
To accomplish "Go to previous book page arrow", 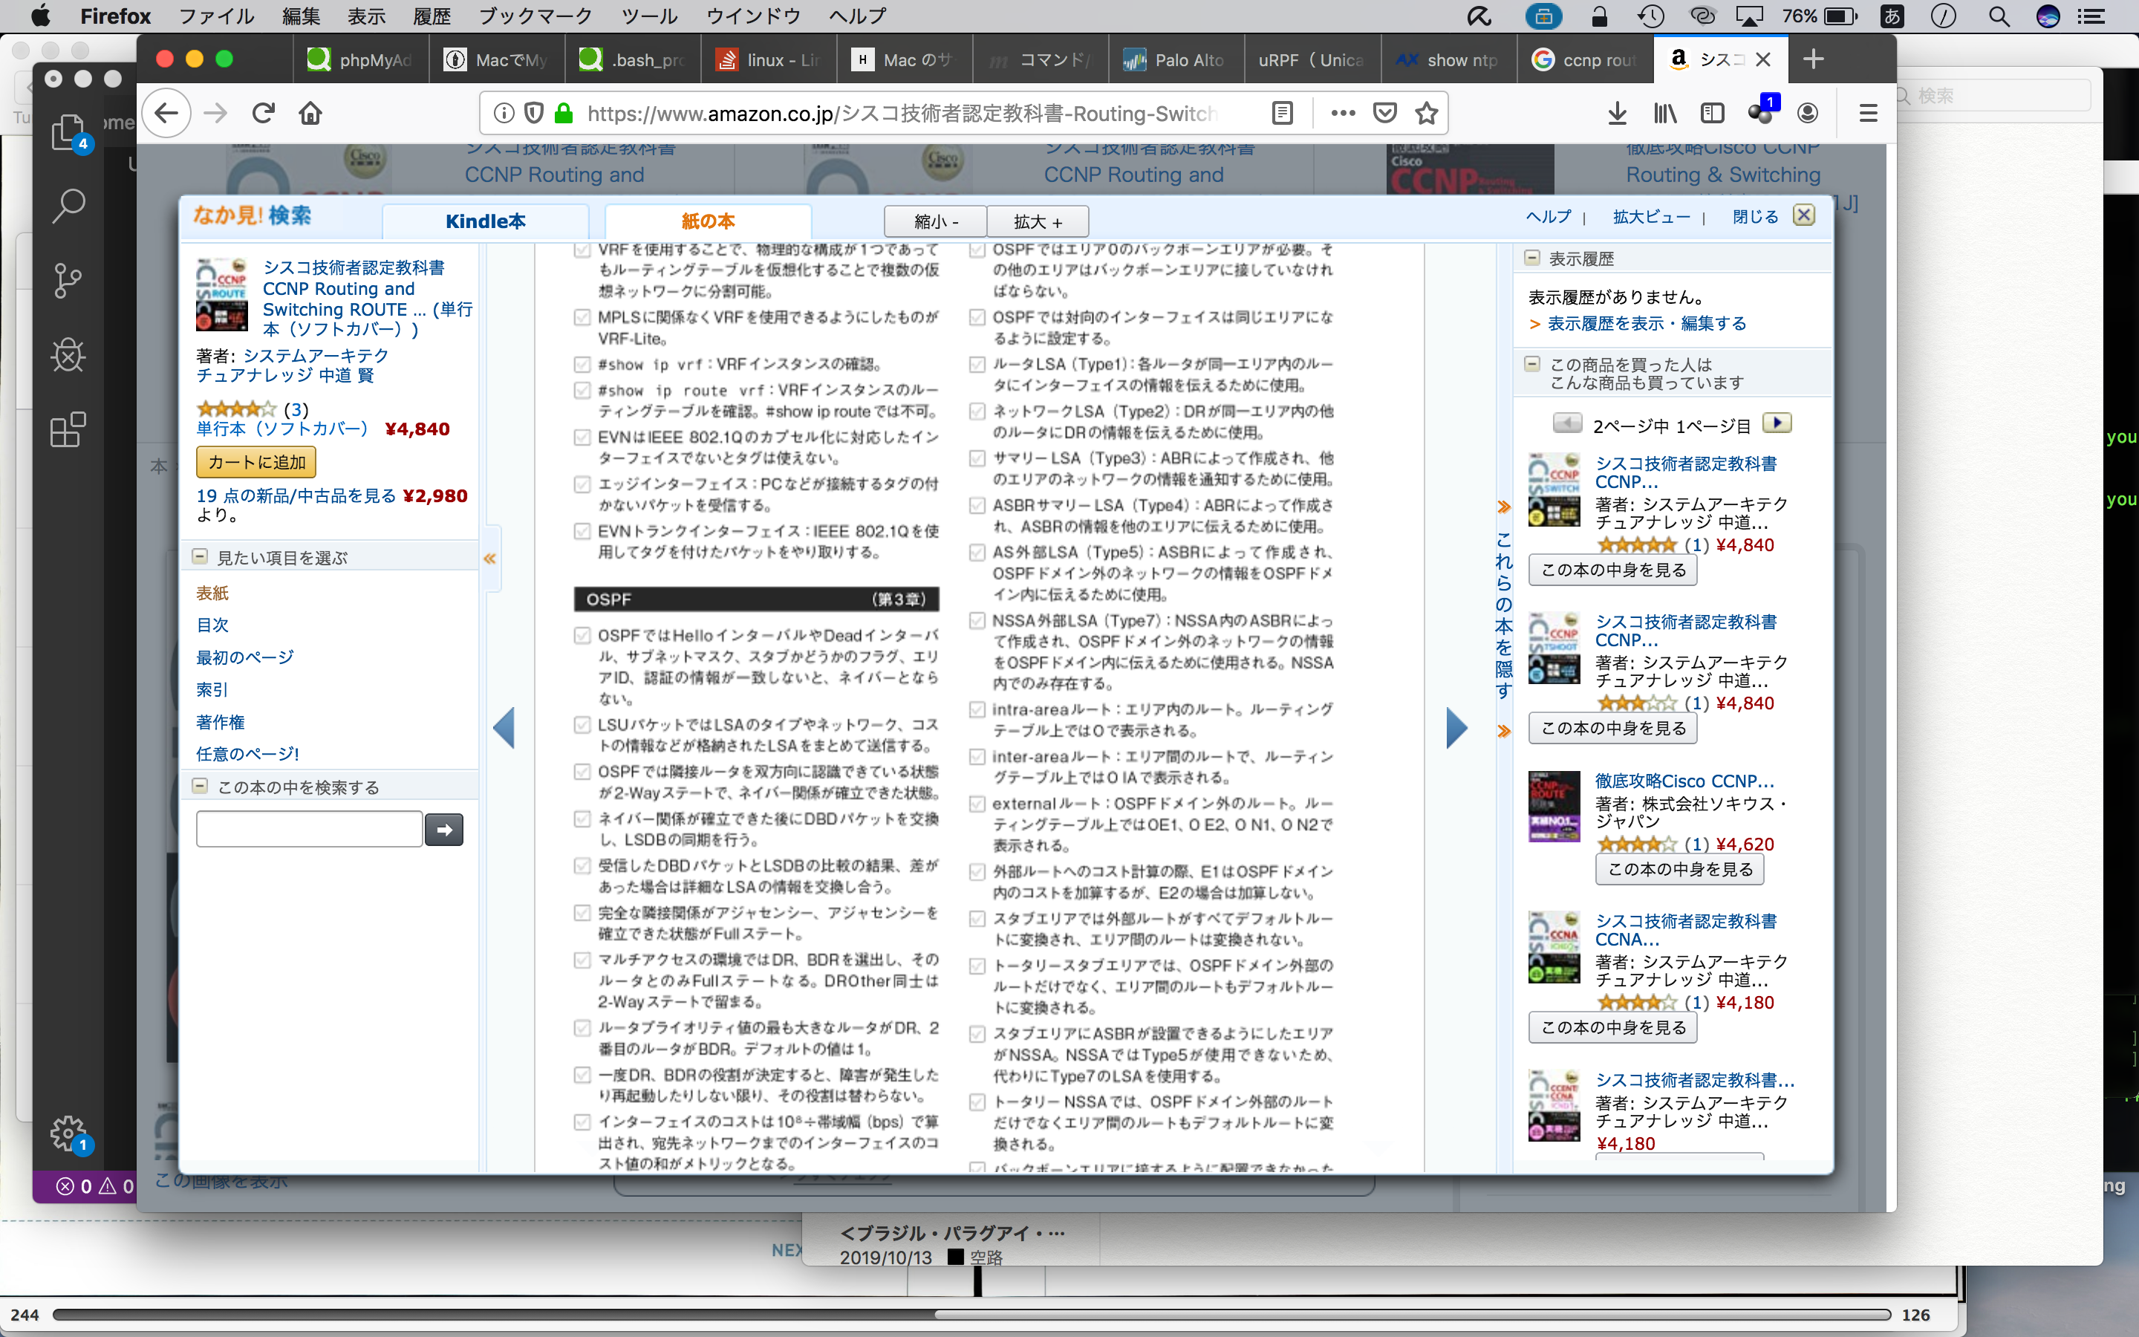I will (x=505, y=728).
